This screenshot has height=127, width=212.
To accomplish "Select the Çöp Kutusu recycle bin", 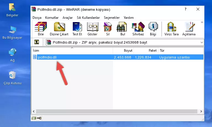I will pos(12,78).
